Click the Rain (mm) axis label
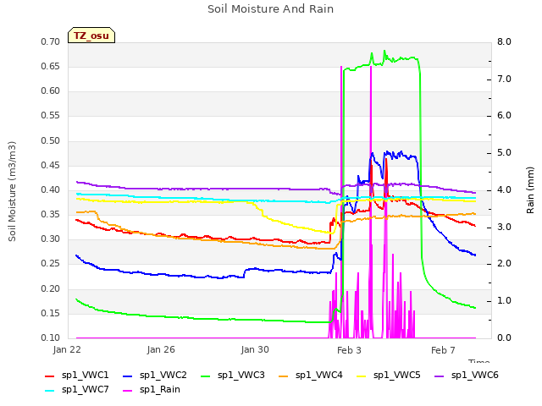The image size is (542, 406). coord(530,190)
